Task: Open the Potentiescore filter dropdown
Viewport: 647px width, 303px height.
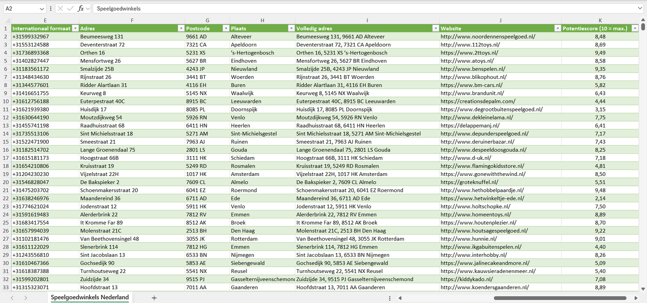Action: coord(634,28)
